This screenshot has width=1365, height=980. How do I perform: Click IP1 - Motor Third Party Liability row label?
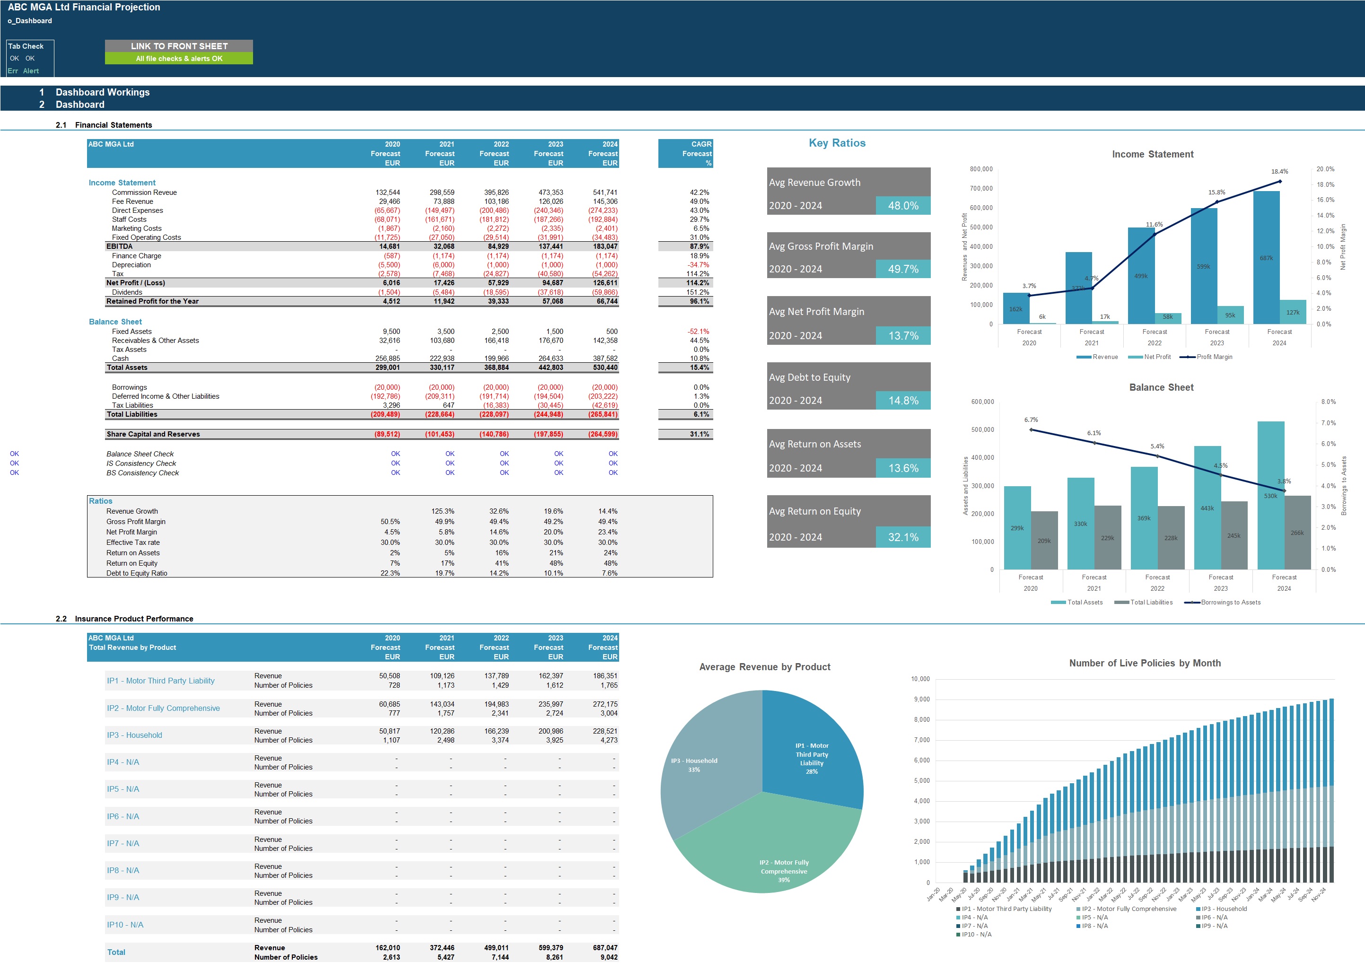click(161, 681)
